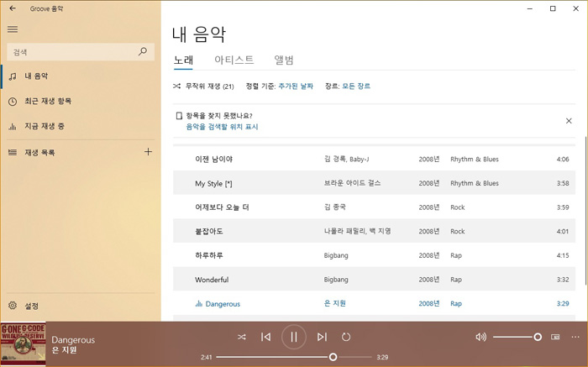Open 내 음악 in sidebar

[x=81, y=76]
